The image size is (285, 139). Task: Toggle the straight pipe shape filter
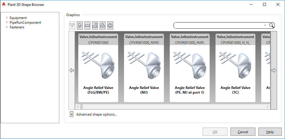87,25
